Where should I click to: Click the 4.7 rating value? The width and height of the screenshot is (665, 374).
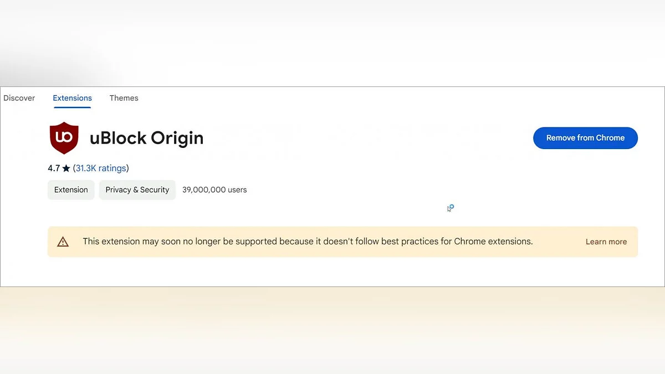[x=54, y=168]
